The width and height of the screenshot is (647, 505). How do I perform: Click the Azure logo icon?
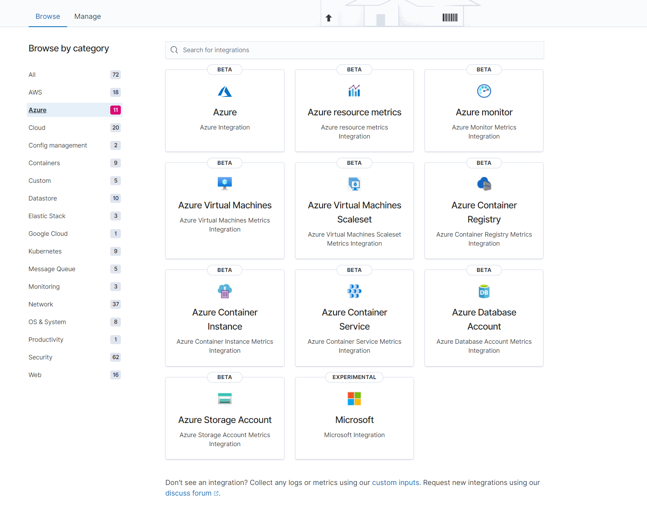[225, 91]
